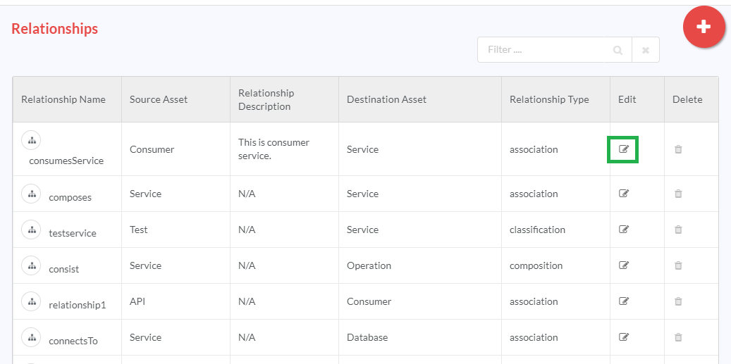Edit the connectsTo relationship

coord(623,337)
